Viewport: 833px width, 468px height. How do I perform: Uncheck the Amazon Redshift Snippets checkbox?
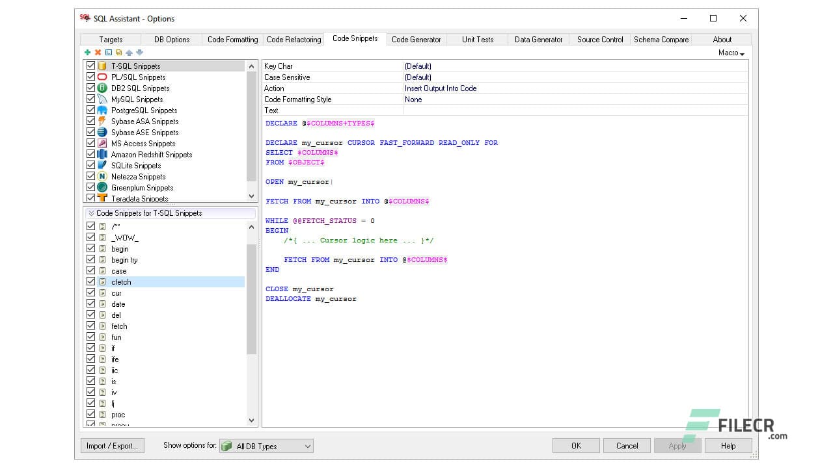[x=90, y=154]
